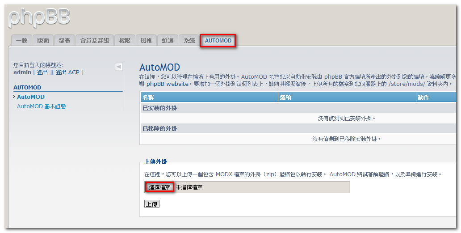Follow the phpBB website link

tap(168, 84)
